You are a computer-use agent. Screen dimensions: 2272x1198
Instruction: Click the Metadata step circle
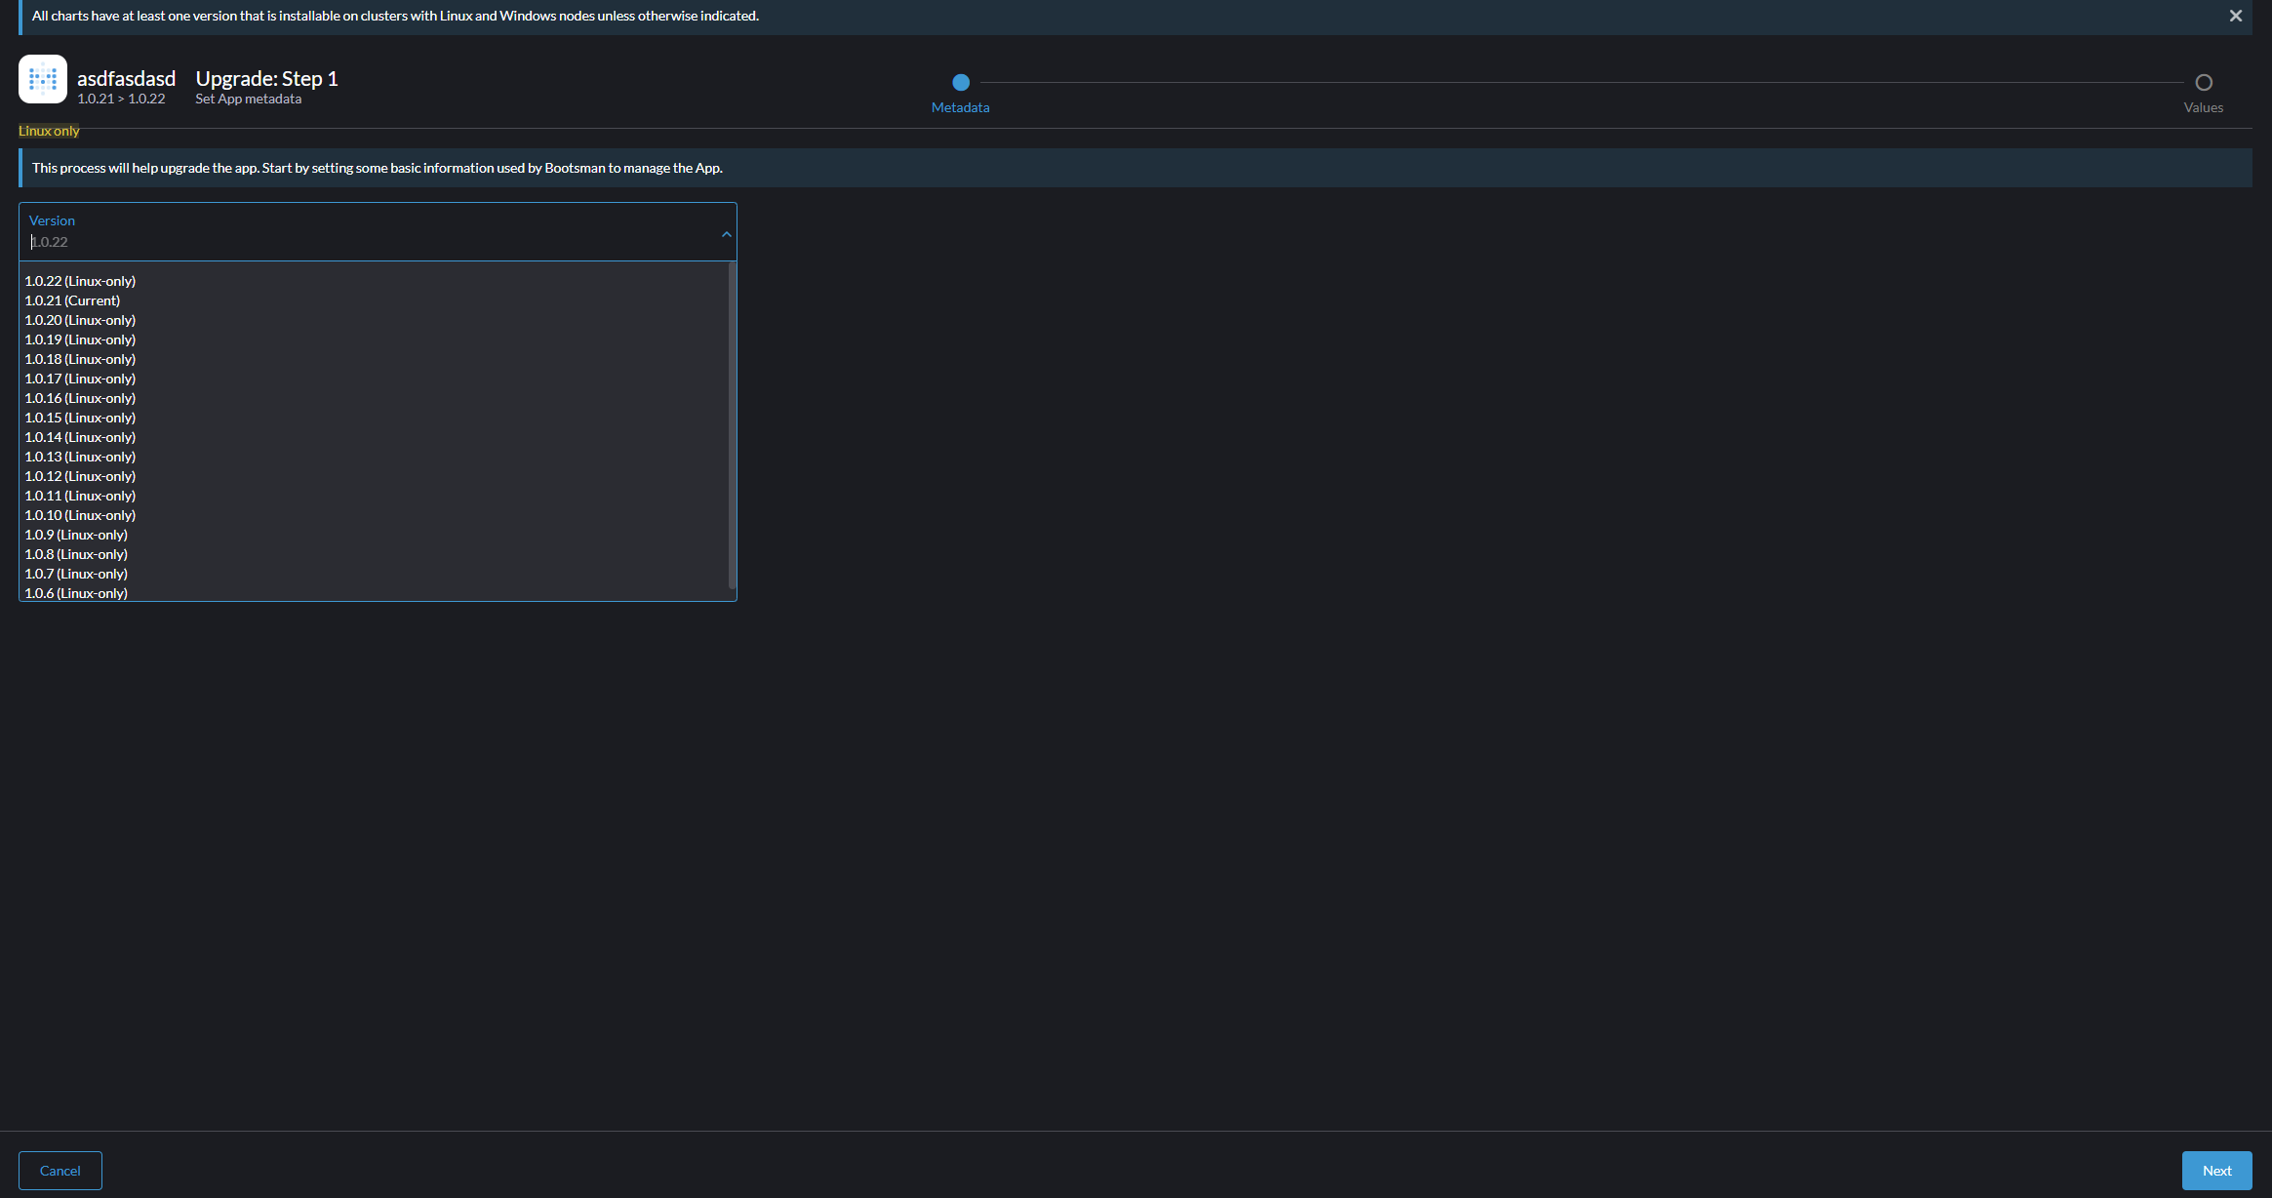(960, 83)
